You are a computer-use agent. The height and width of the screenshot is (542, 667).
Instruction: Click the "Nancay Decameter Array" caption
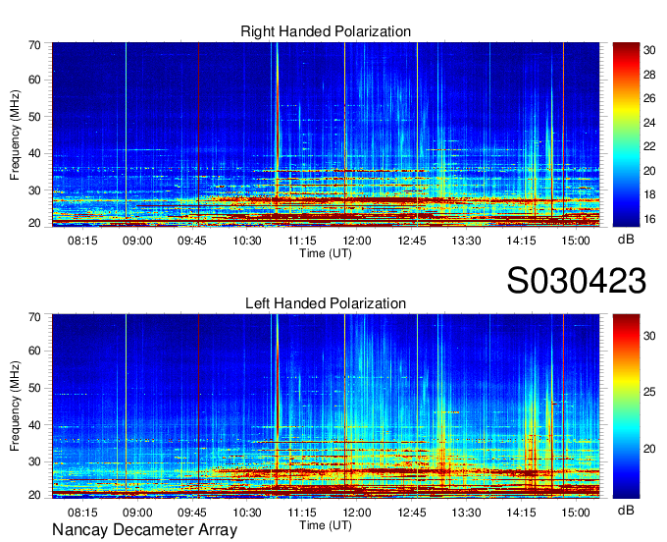pyautogui.click(x=144, y=529)
